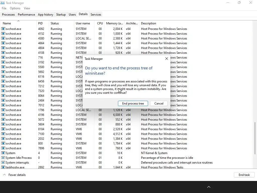The image size is (257, 193).
Task: Click icon of svchost.exe with PID 3192
Action: pyautogui.click(x=3, y=62)
